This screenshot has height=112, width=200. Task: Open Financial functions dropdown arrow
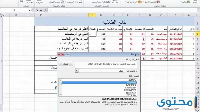(181, 2)
